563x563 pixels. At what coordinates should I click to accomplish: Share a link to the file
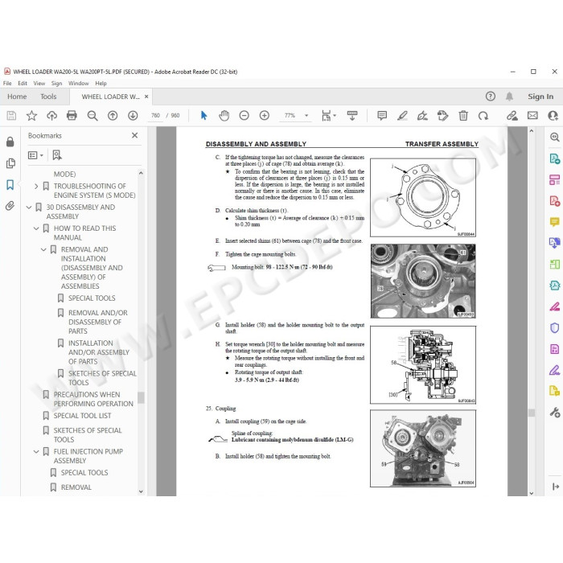pyautogui.click(x=512, y=116)
